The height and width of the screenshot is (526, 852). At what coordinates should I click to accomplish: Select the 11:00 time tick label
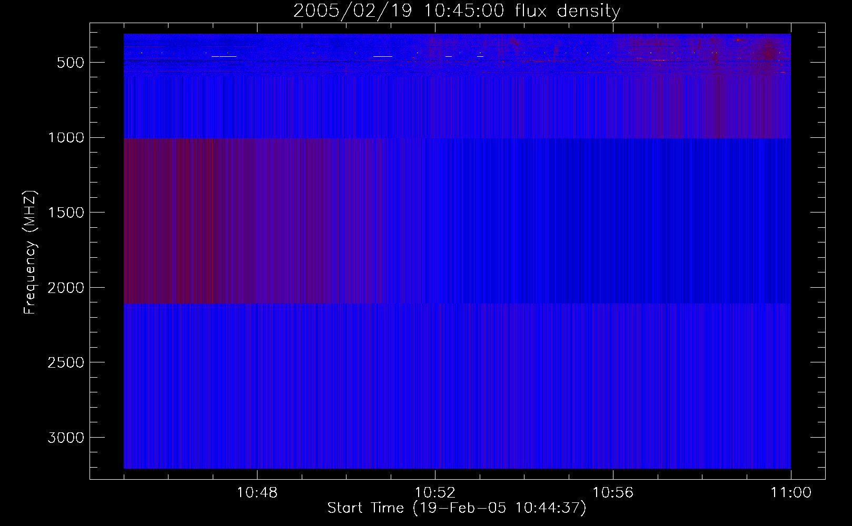[790, 493]
